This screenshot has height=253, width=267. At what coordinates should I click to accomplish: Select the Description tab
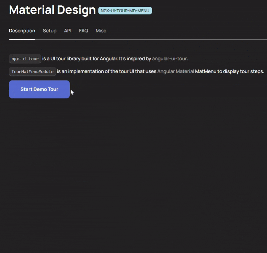(22, 31)
